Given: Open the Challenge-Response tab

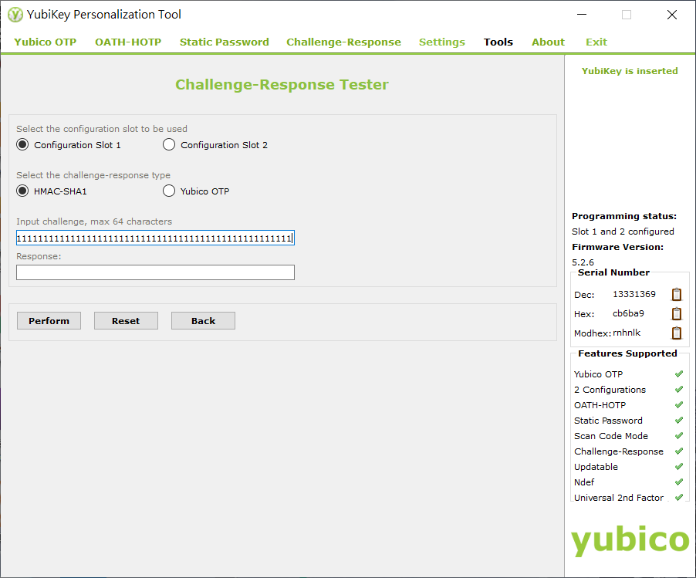Looking at the screenshot, I should (x=343, y=42).
